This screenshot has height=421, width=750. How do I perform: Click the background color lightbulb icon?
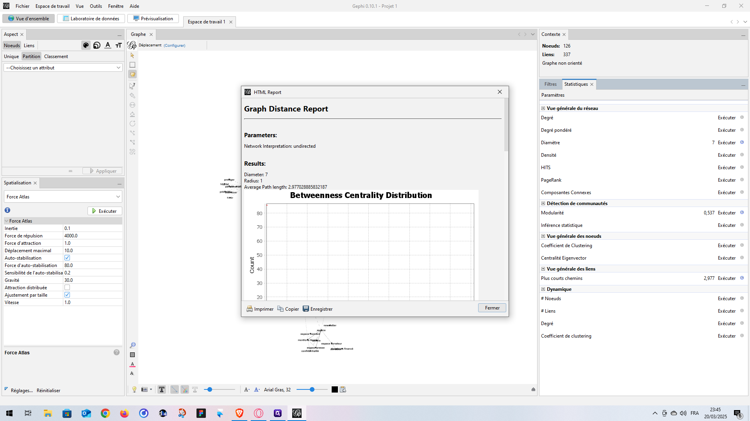pos(134,389)
